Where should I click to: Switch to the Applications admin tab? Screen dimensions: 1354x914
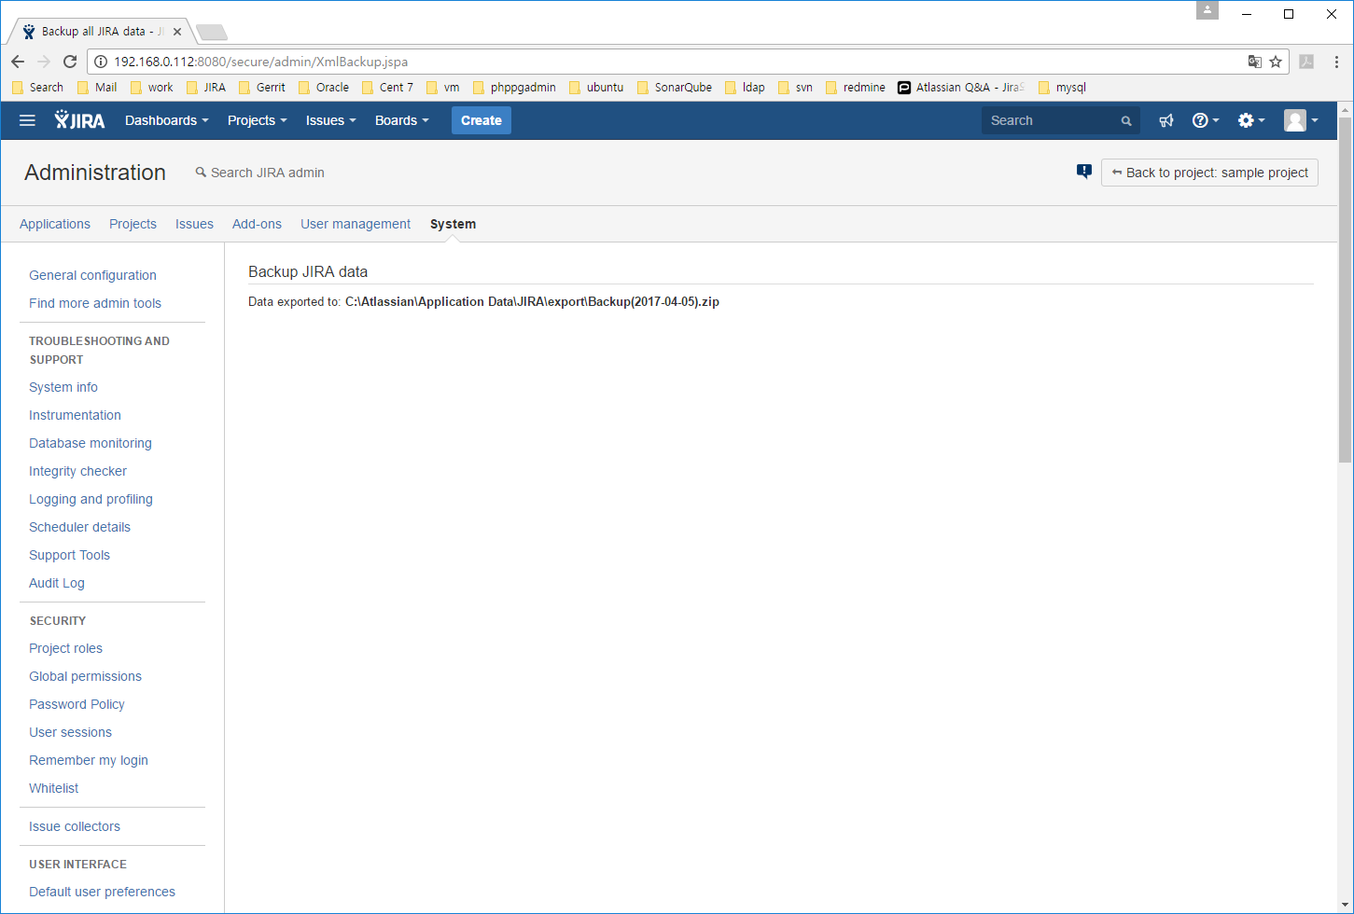point(55,224)
